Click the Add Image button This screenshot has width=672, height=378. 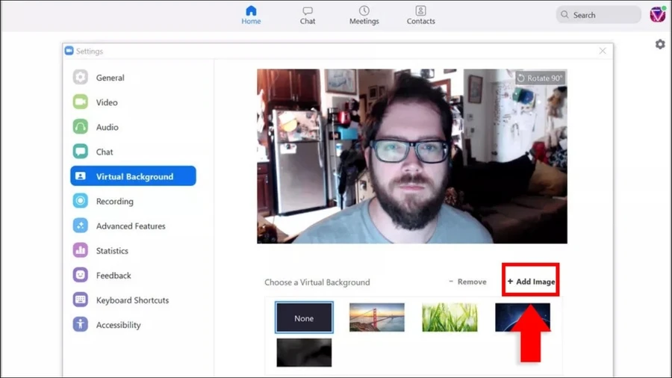click(531, 282)
